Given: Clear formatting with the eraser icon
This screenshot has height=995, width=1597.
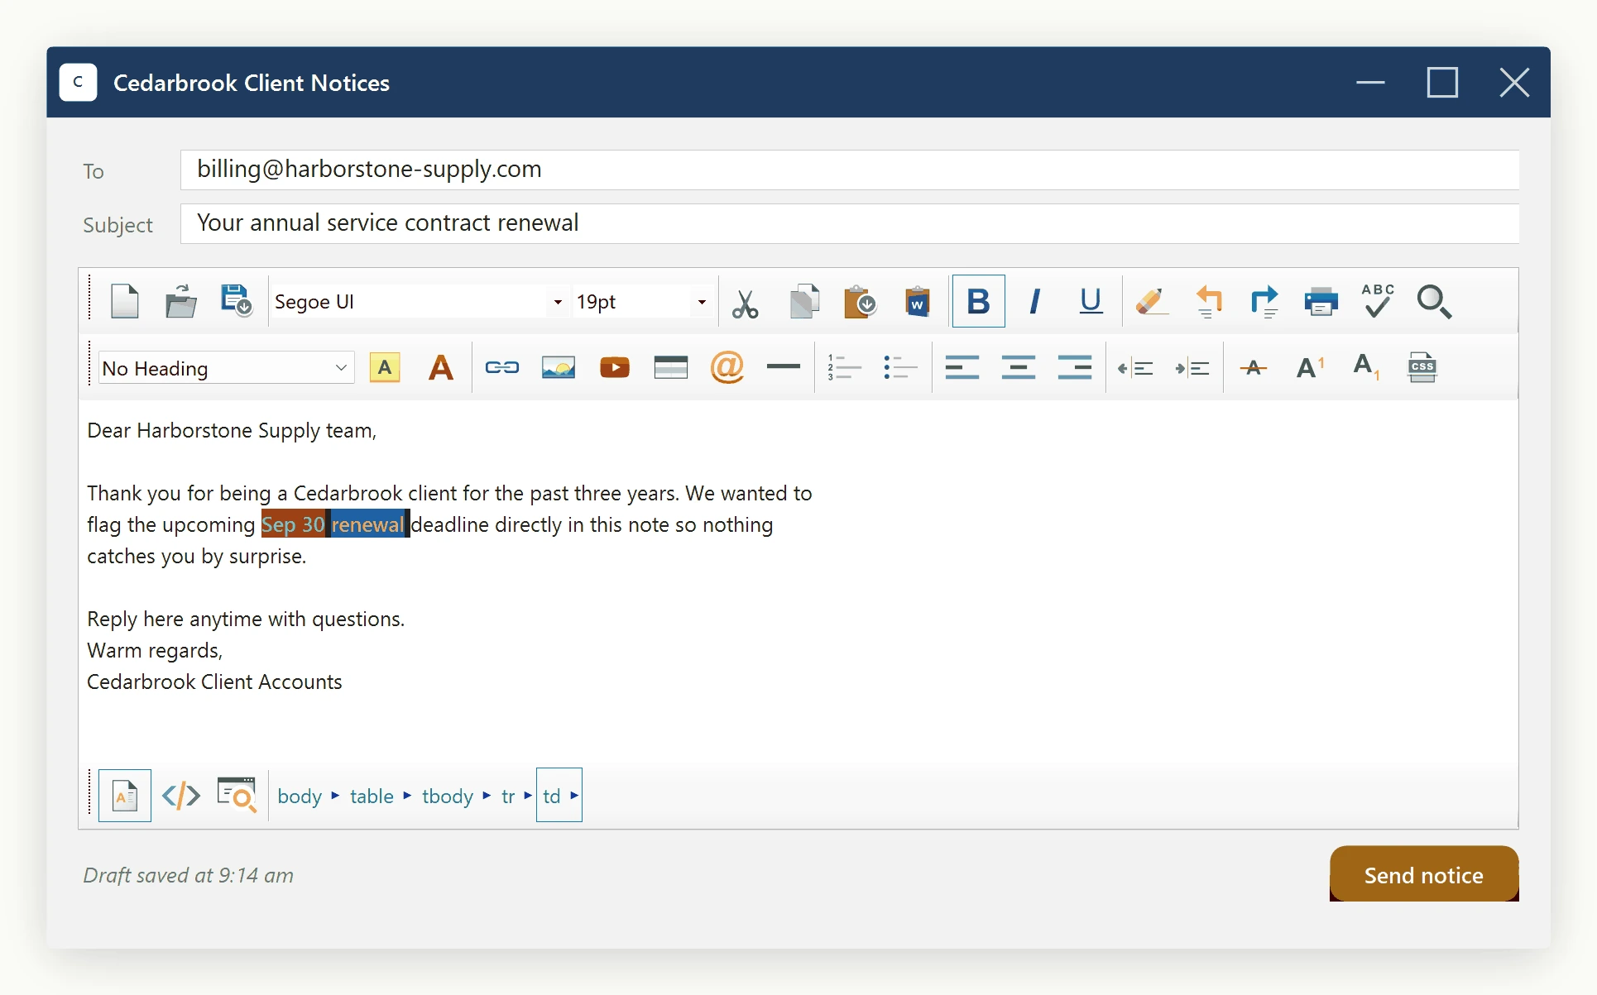Looking at the screenshot, I should pyautogui.click(x=1152, y=302).
